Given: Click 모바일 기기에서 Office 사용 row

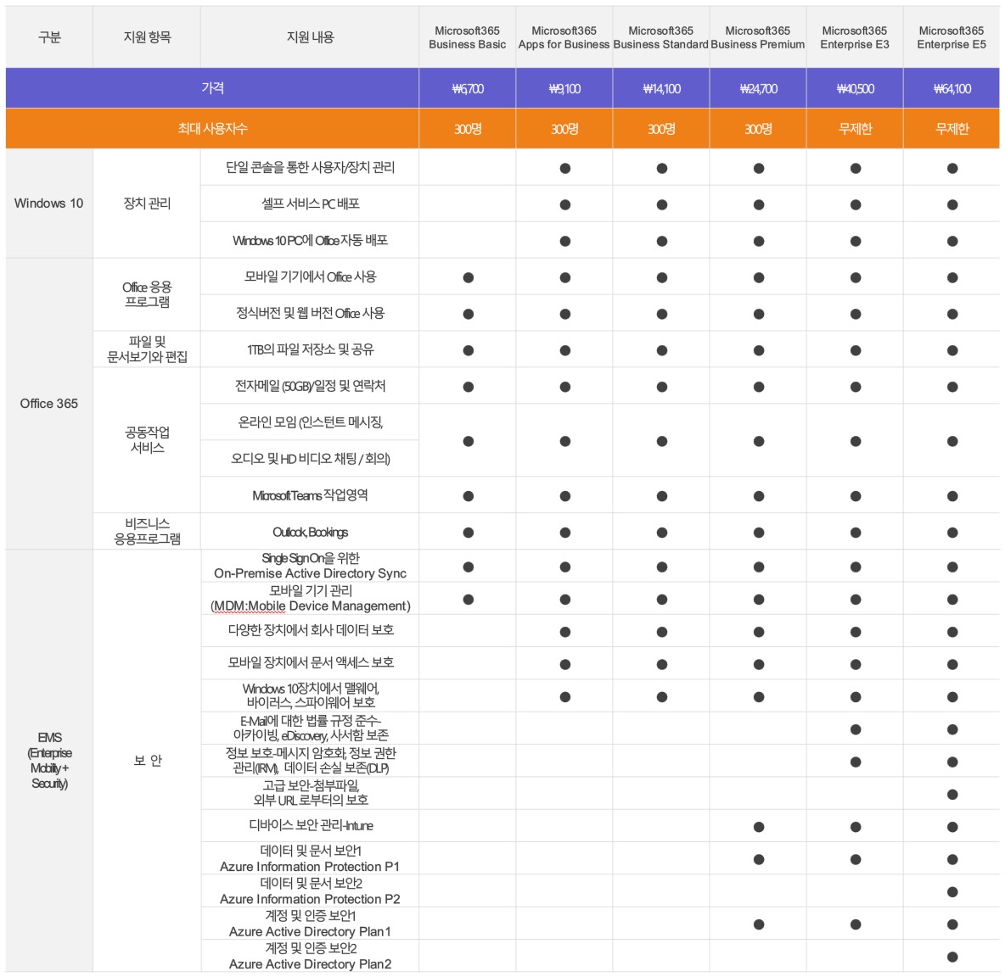Looking at the screenshot, I should pyautogui.click(x=310, y=277).
